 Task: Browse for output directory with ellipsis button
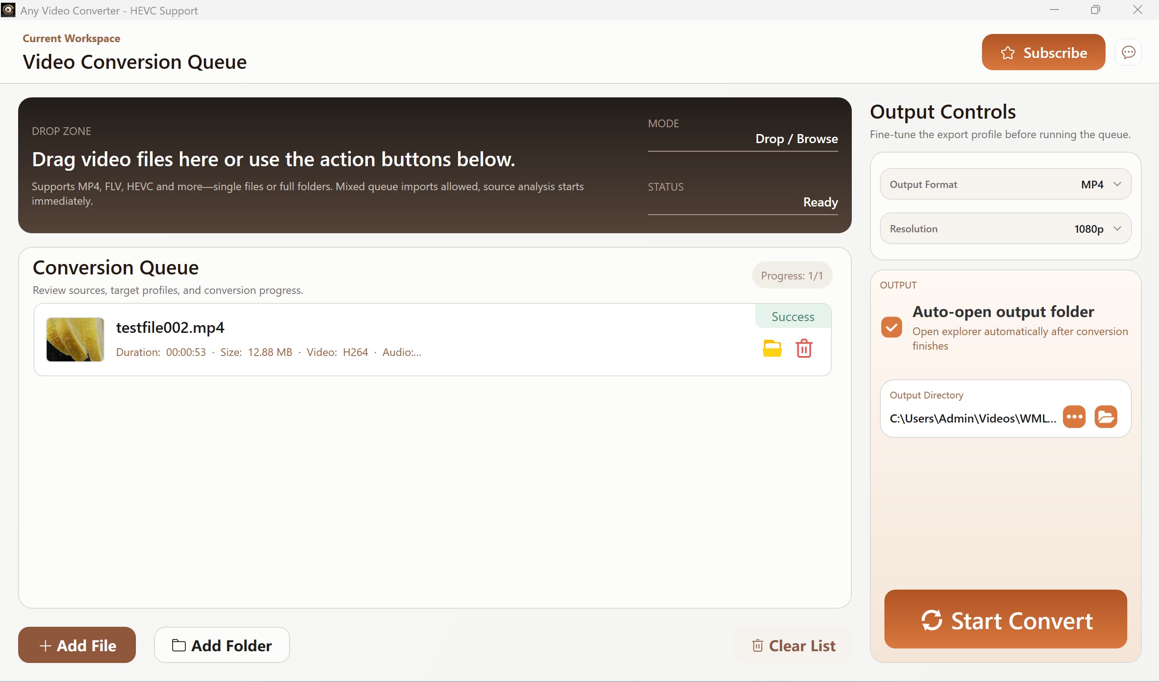coord(1074,417)
